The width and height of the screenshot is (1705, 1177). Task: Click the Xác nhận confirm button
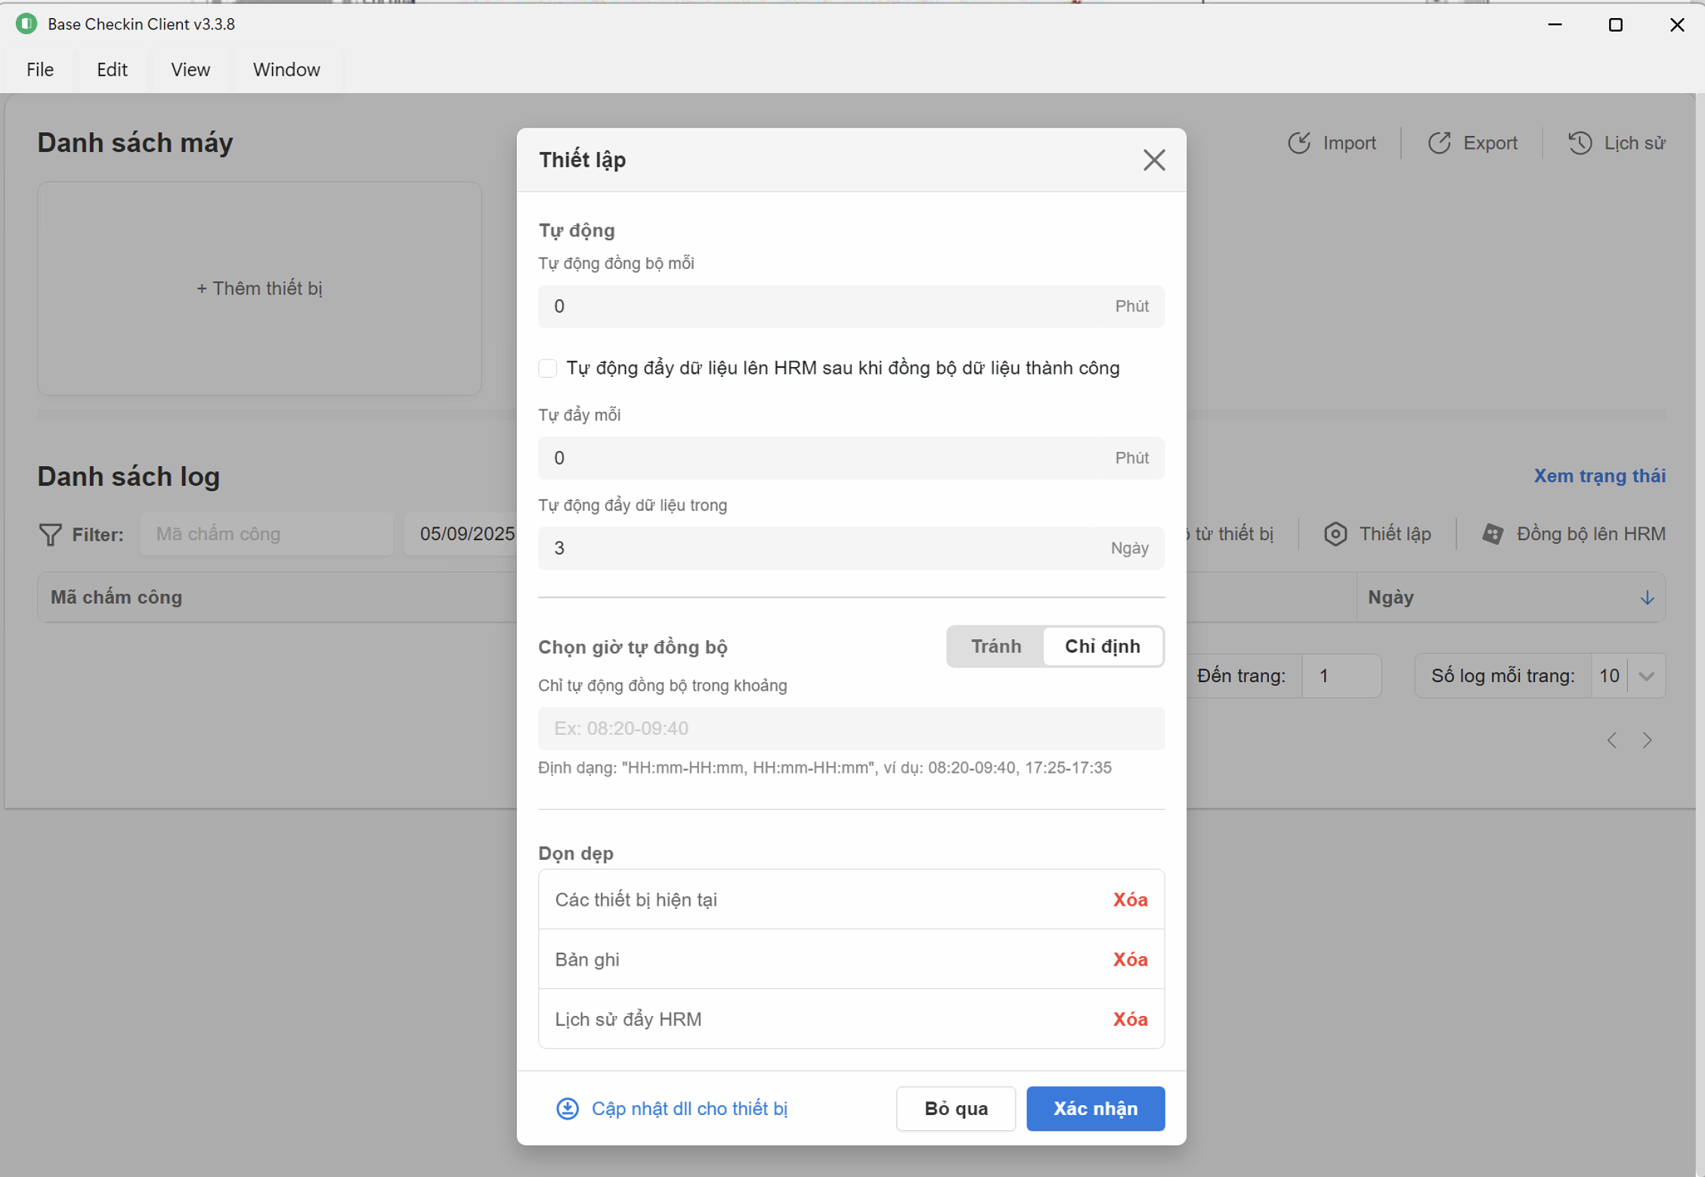pyautogui.click(x=1095, y=1108)
